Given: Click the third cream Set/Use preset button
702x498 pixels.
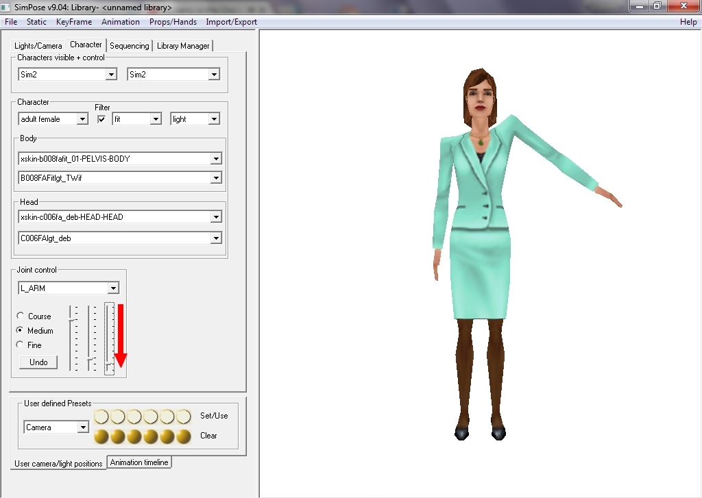Looking at the screenshot, I should [x=134, y=416].
